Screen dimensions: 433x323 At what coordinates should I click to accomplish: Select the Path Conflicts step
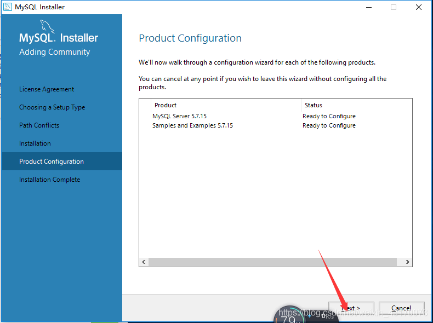(39, 125)
